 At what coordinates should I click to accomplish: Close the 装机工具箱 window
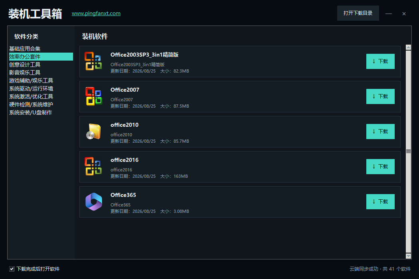pos(404,14)
